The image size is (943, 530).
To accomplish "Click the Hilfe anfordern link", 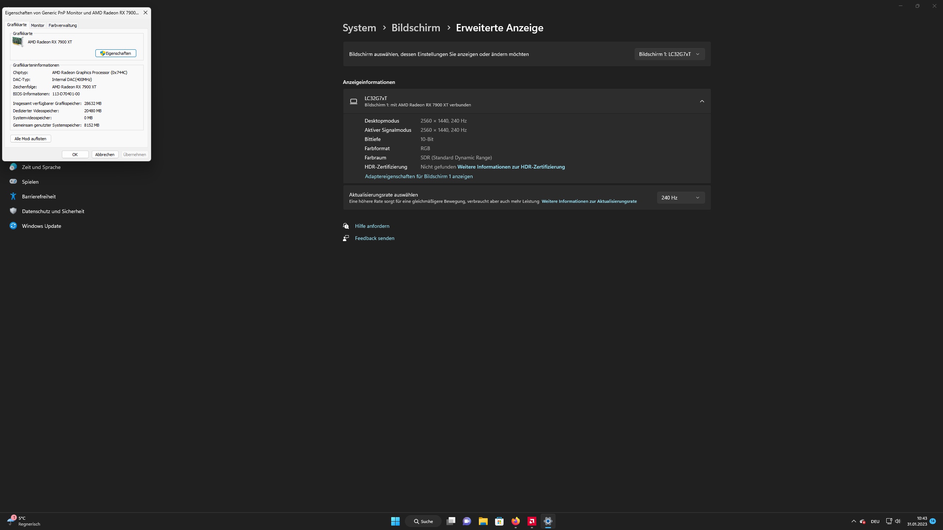I will [x=372, y=226].
